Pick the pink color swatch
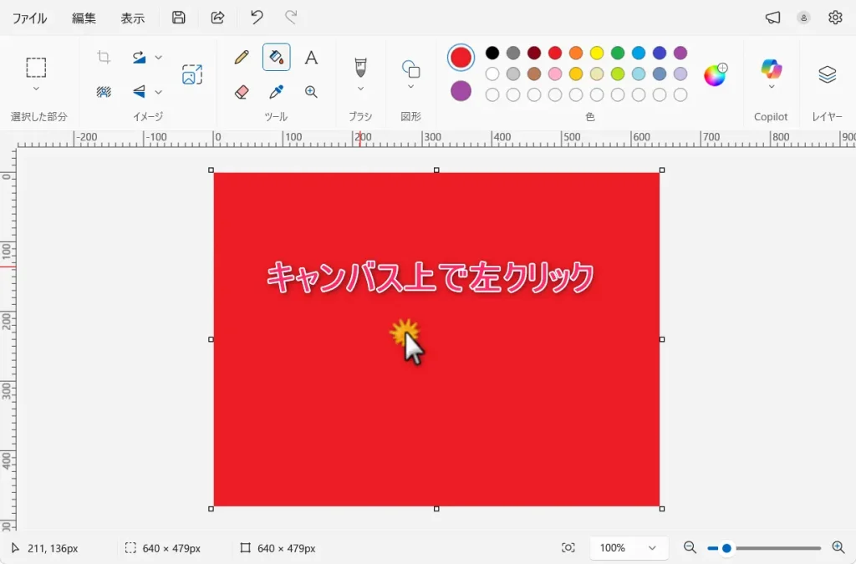This screenshot has height=564, width=856. (x=555, y=74)
